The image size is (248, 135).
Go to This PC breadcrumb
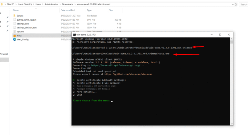(x=11, y=4)
